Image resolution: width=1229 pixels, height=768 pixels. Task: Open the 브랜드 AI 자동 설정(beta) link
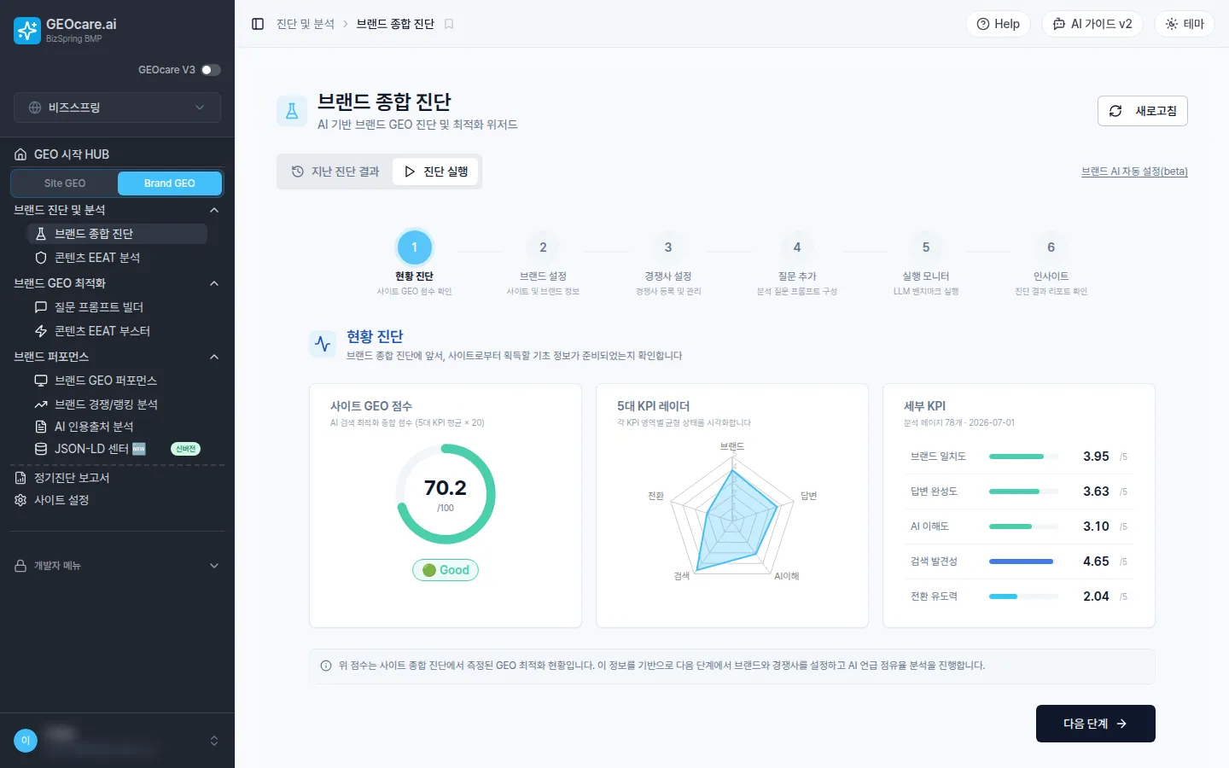click(x=1134, y=172)
